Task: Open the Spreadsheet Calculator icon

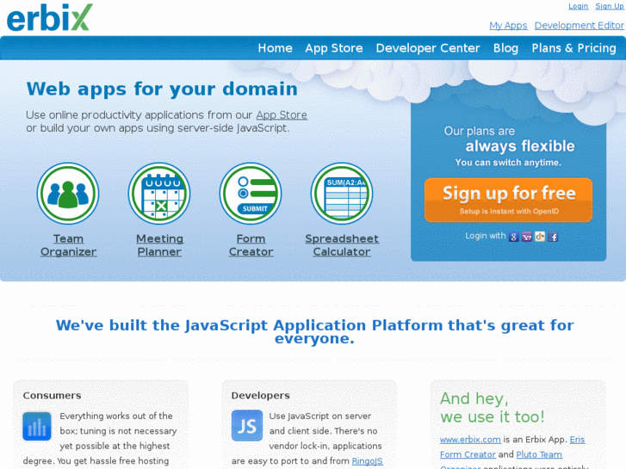Action: [342, 194]
